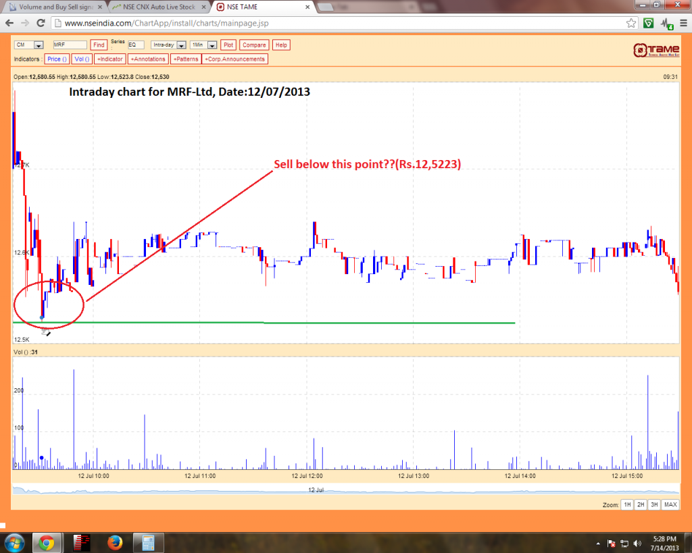This screenshot has width=692, height=553.
Task: Open the stock ticker extension icon
Action: (666, 24)
